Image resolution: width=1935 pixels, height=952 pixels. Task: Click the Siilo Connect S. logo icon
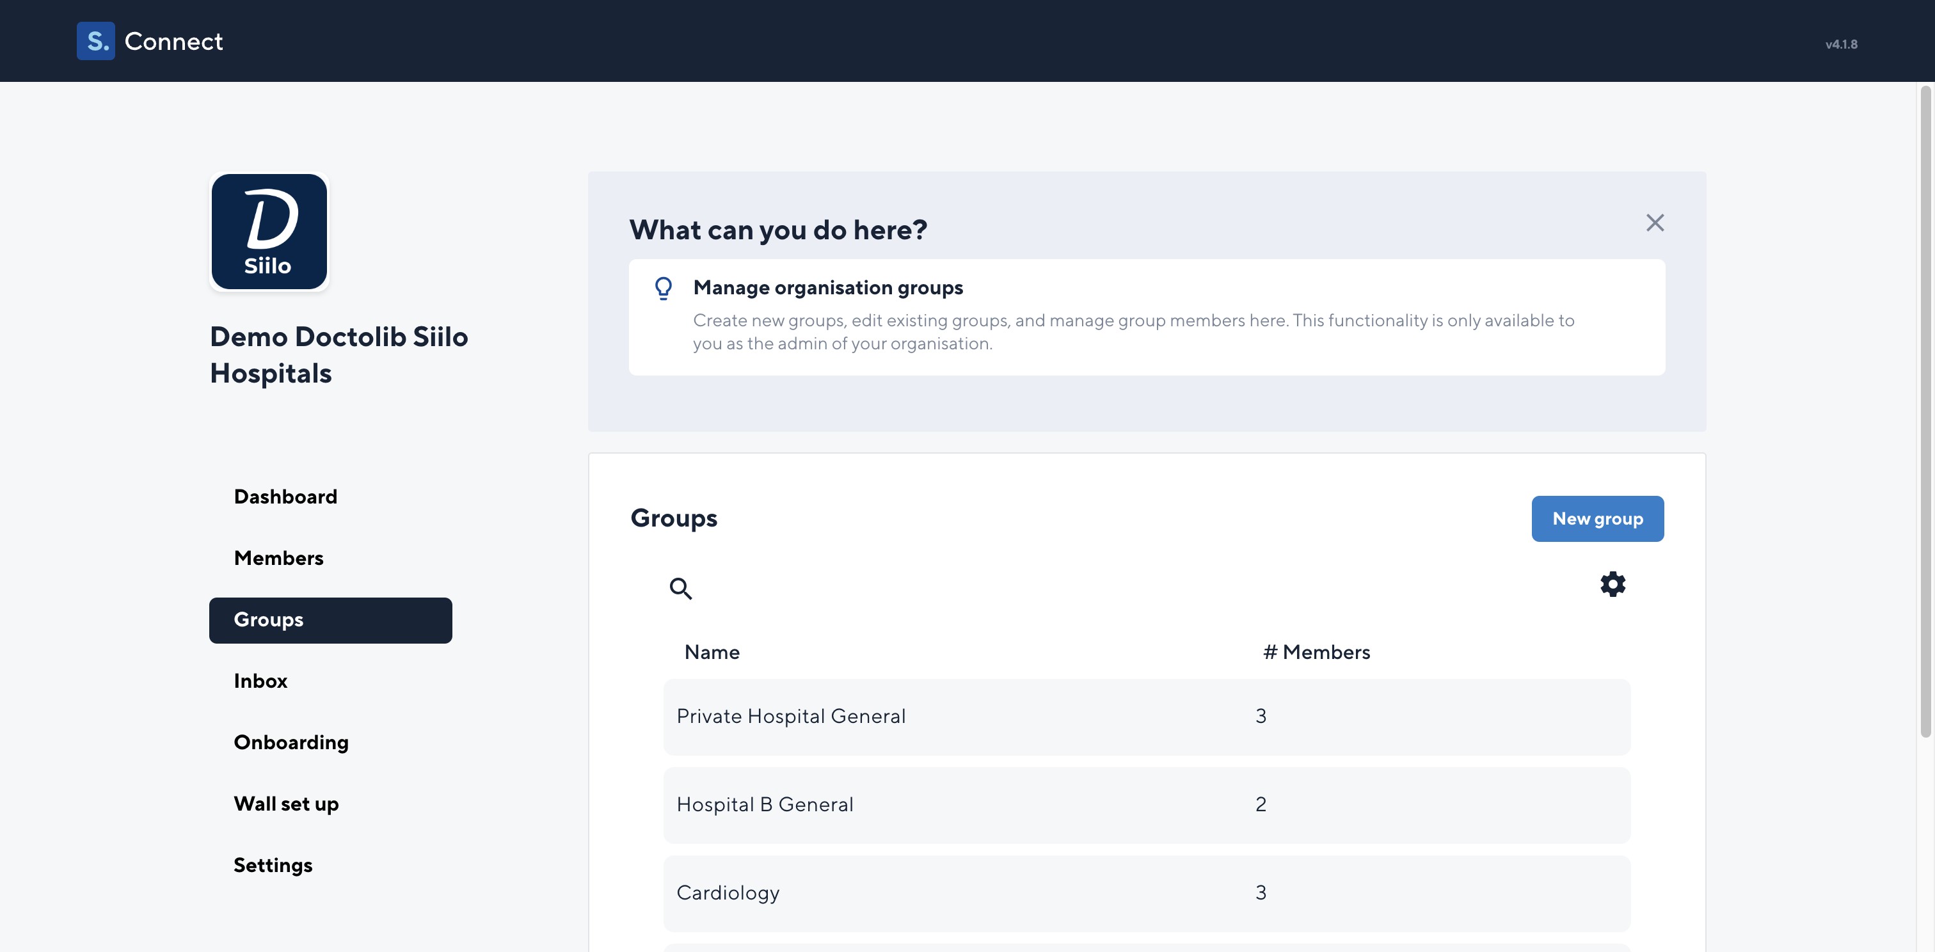tap(95, 40)
